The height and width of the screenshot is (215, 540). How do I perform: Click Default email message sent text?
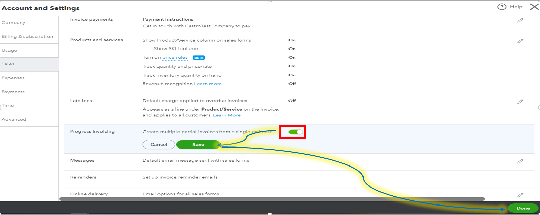[x=196, y=160]
